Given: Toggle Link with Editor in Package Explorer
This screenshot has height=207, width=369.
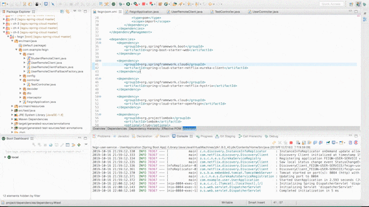Looking at the screenshot, I should tap(67, 11).
